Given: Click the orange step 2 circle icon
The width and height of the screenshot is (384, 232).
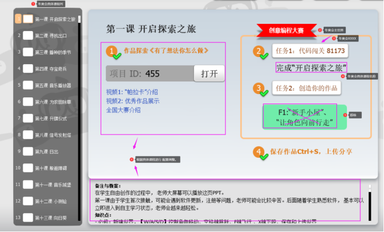Looking at the screenshot, I should (259, 51).
